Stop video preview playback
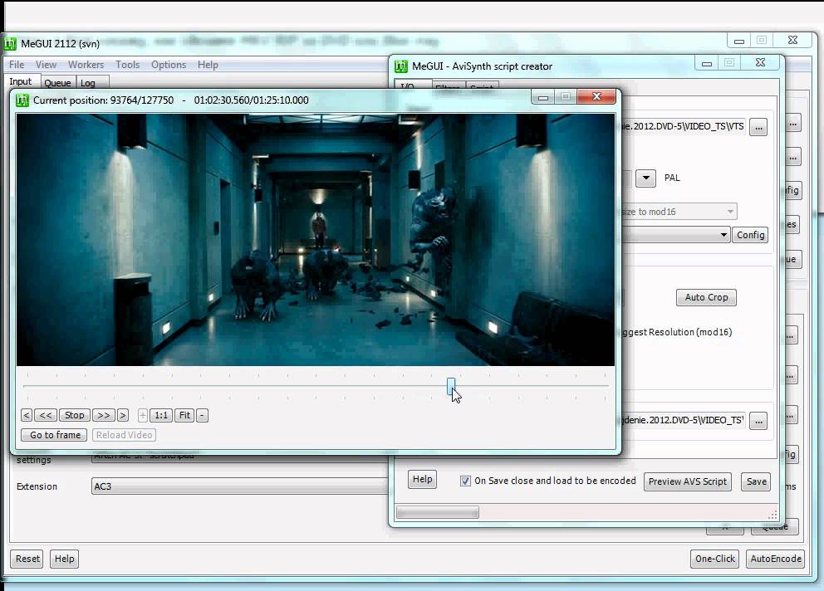 point(75,415)
